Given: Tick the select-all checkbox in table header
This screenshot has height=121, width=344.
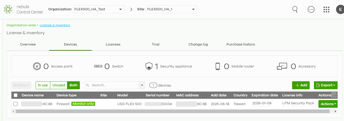Looking at the screenshot, I should click(x=16, y=95).
